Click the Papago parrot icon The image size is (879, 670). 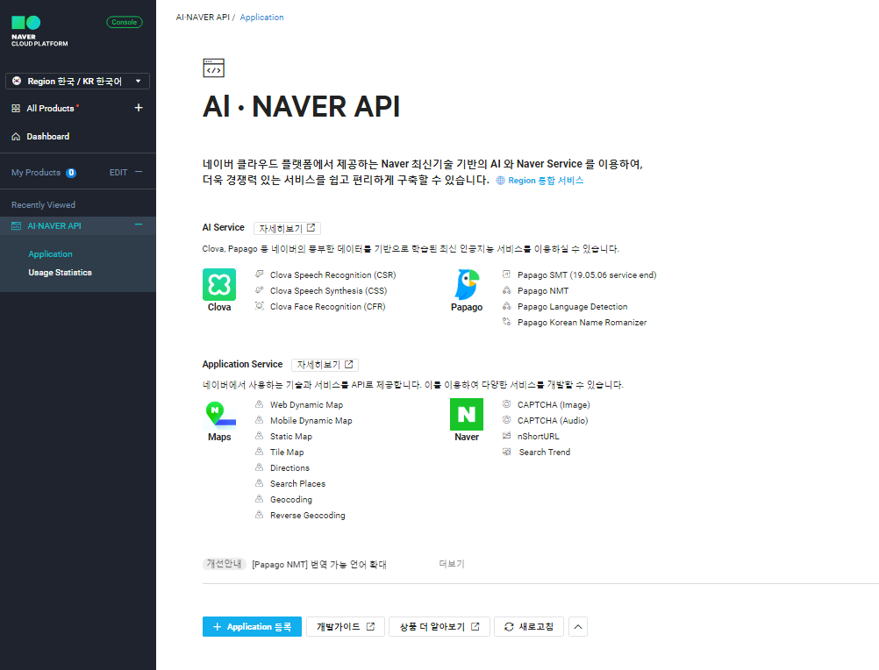tap(467, 285)
